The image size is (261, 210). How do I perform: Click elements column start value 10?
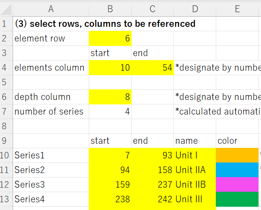110,67
